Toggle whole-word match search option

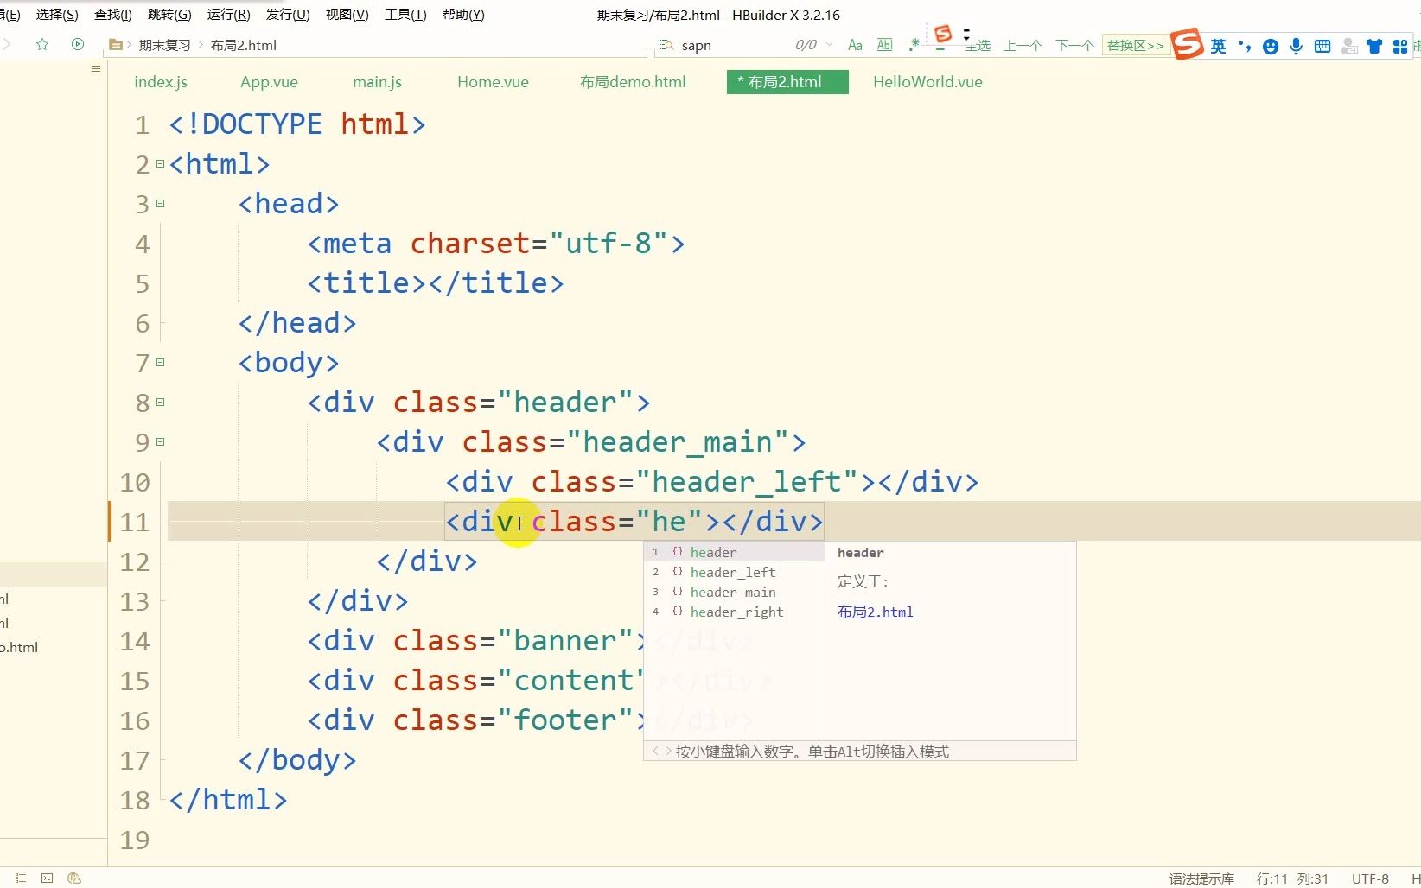pos(884,45)
